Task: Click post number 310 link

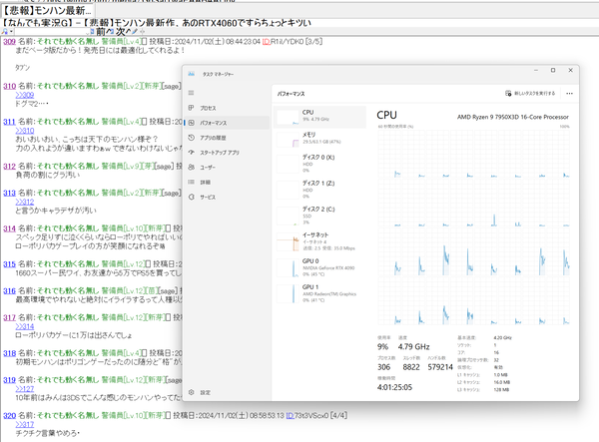Action: tap(10, 86)
